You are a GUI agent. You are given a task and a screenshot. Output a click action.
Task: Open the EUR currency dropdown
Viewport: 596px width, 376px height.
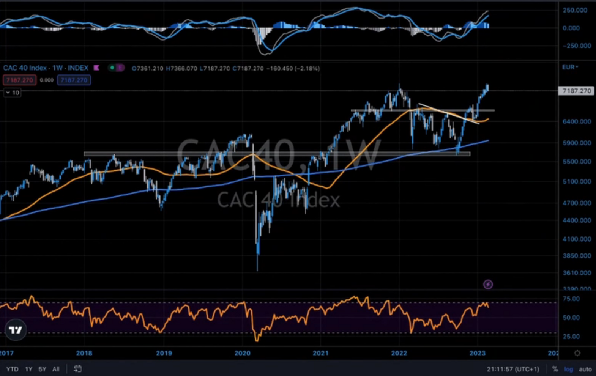pyautogui.click(x=570, y=67)
